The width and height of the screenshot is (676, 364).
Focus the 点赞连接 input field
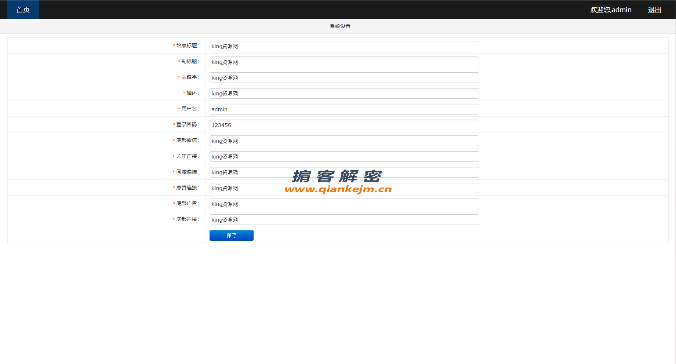(x=344, y=188)
